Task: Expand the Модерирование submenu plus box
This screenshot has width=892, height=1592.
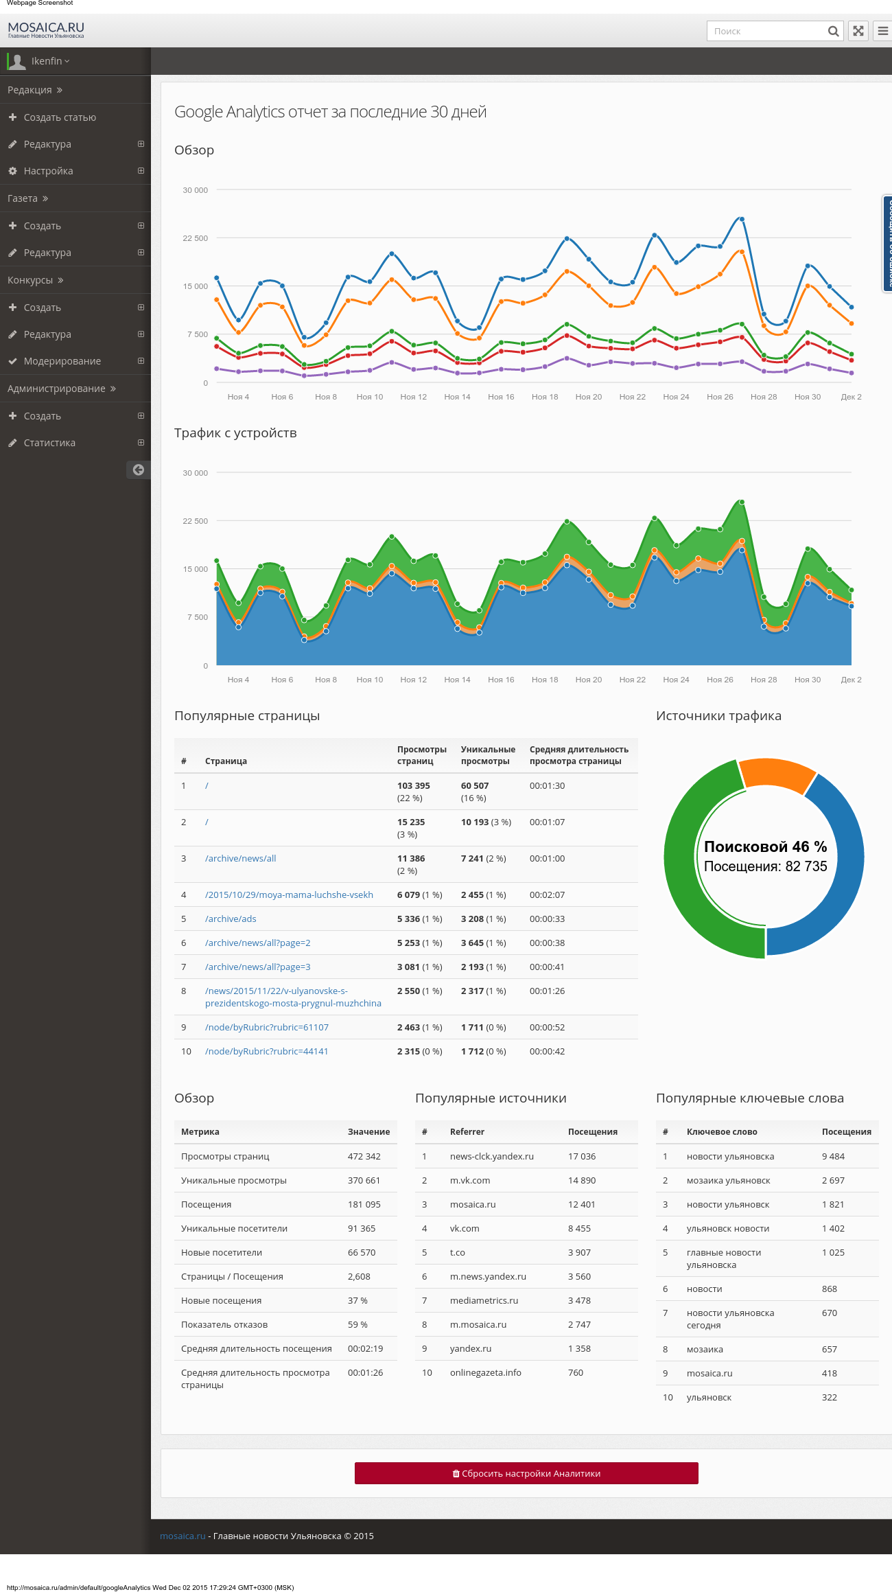Action: (x=141, y=361)
